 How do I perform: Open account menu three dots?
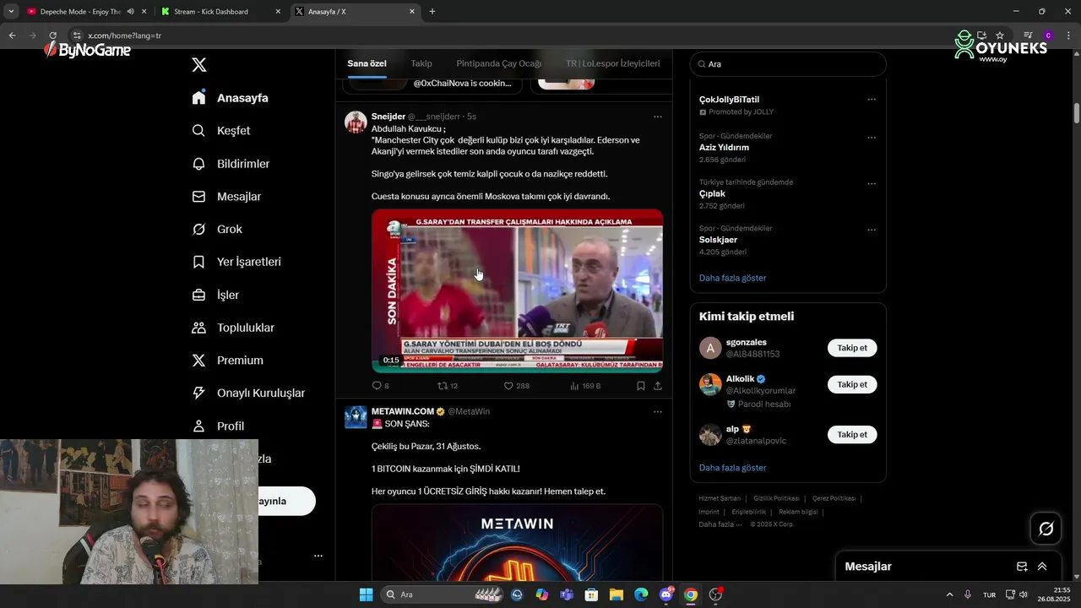pos(318,556)
